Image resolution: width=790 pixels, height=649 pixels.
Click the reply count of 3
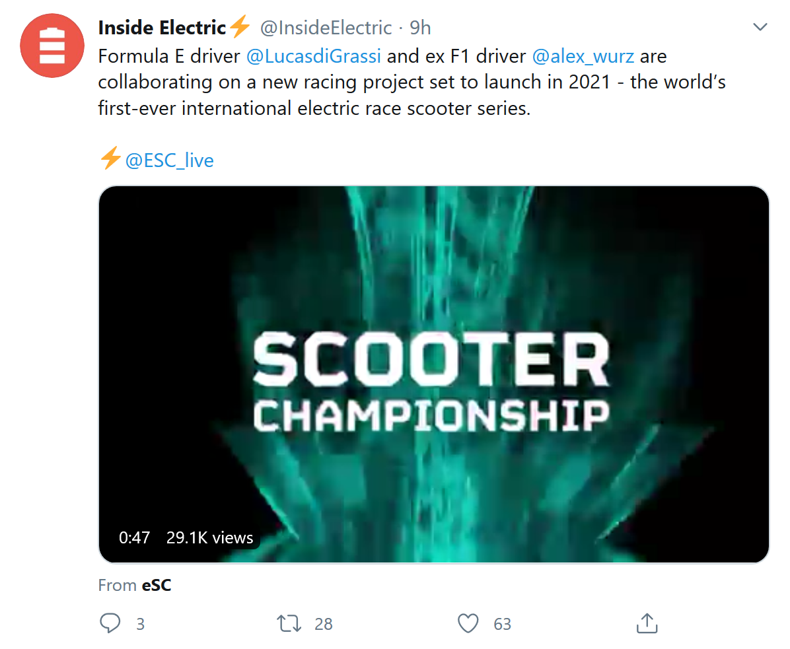(x=140, y=624)
